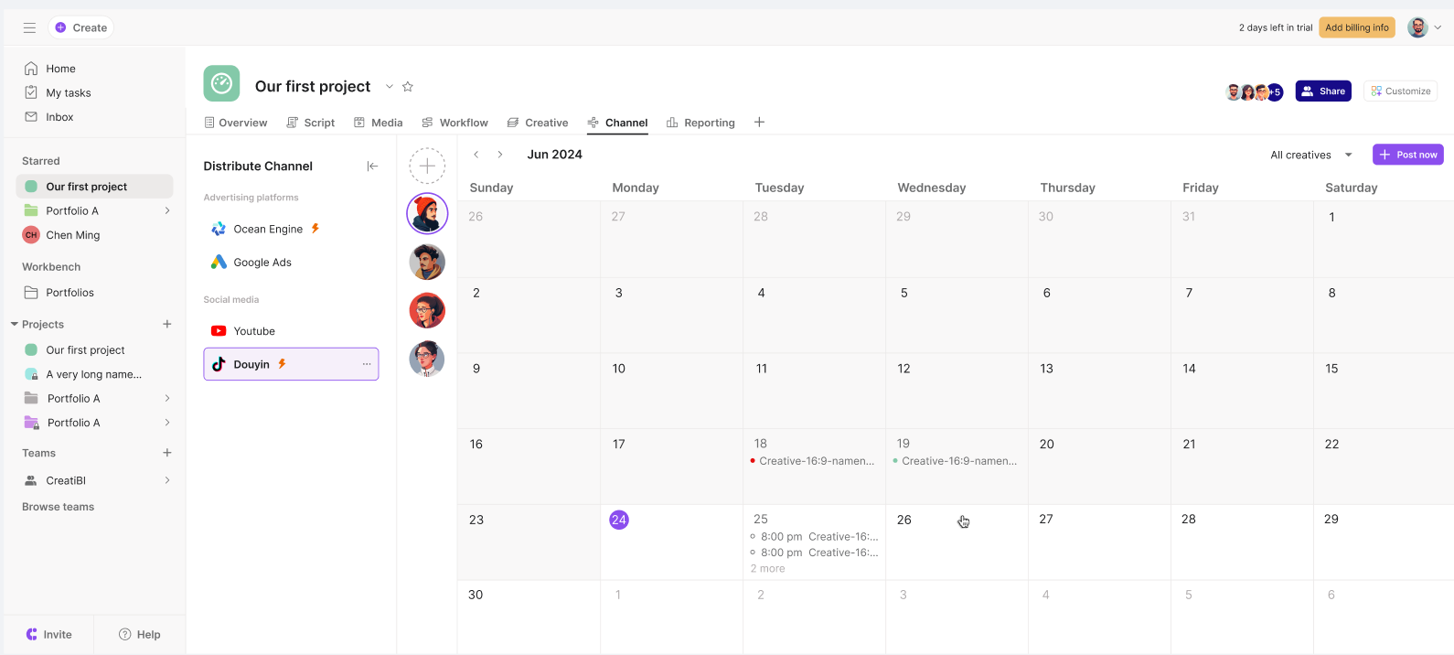Open the All creatives filter dropdown

click(1310, 155)
